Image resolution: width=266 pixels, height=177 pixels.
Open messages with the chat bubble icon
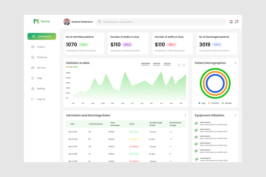point(236,22)
